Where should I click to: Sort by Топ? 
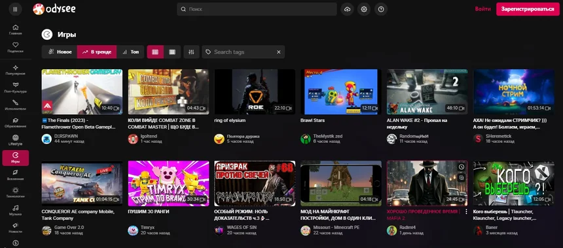pyautogui.click(x=130, y=52)
